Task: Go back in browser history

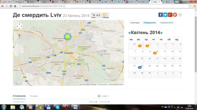Action: [x=3, y=6]
